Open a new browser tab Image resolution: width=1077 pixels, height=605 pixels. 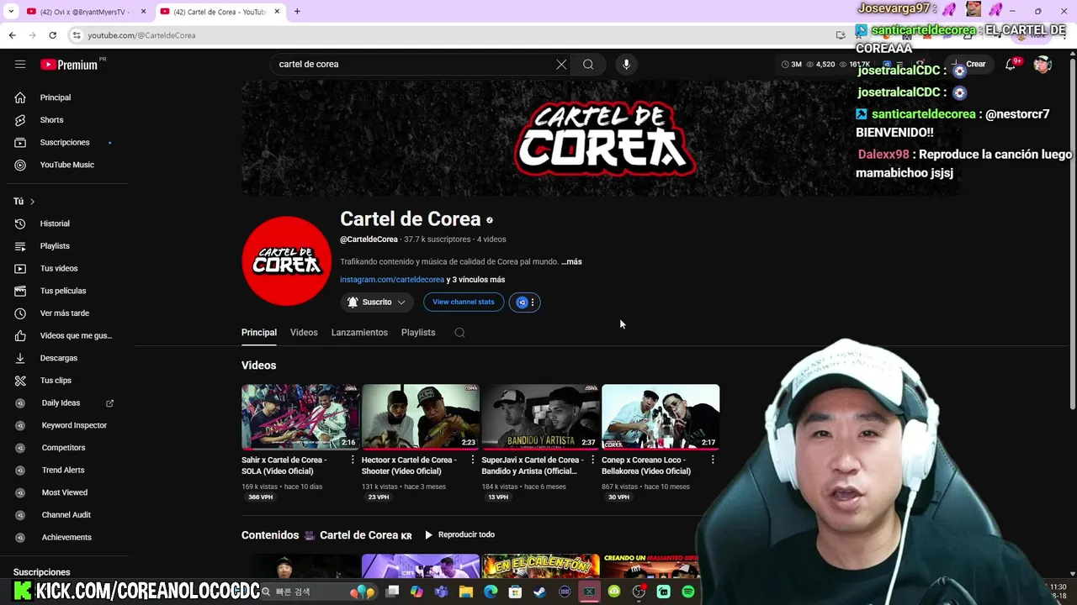tap(297, 12)
